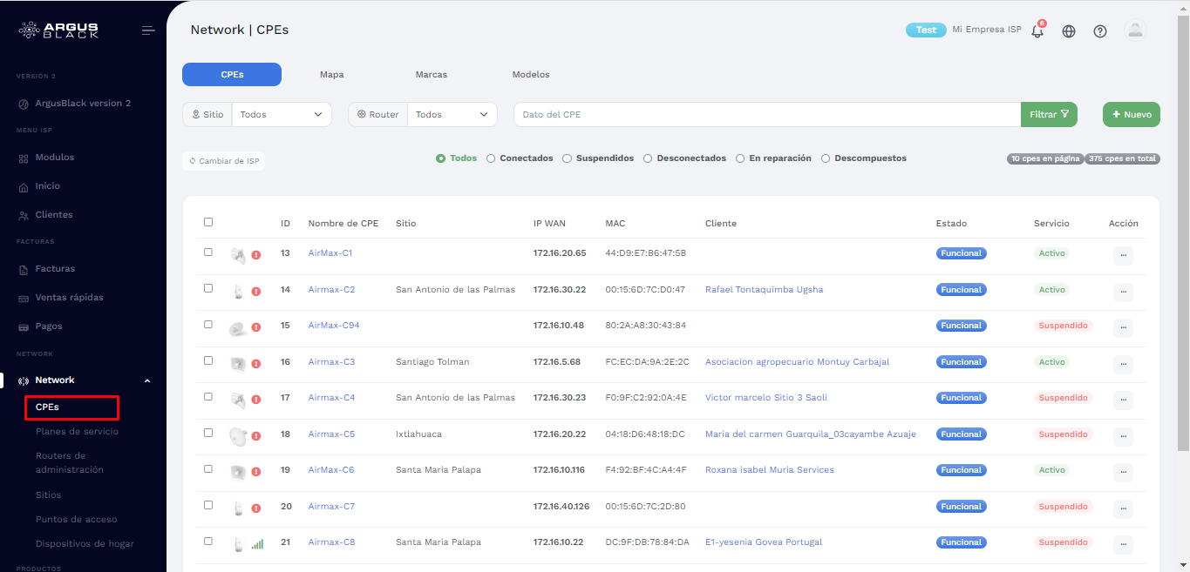This screenshot has width=1190, height=572.
Task: Switch to the Mapa tab
Action: 331,75
